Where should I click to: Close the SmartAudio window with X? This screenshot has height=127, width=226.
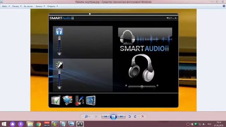[x=176, y=18]
